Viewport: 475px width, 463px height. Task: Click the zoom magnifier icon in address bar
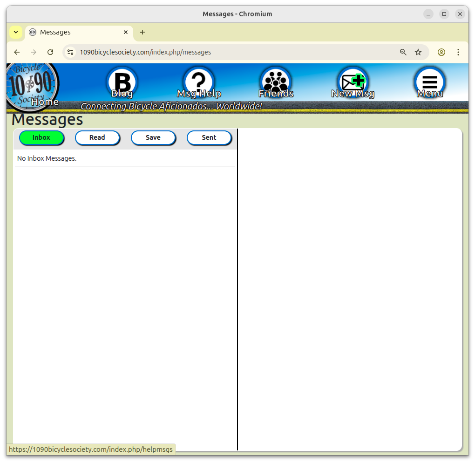[x=403, y=52]
